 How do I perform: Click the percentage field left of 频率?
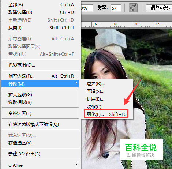[87, 8]
